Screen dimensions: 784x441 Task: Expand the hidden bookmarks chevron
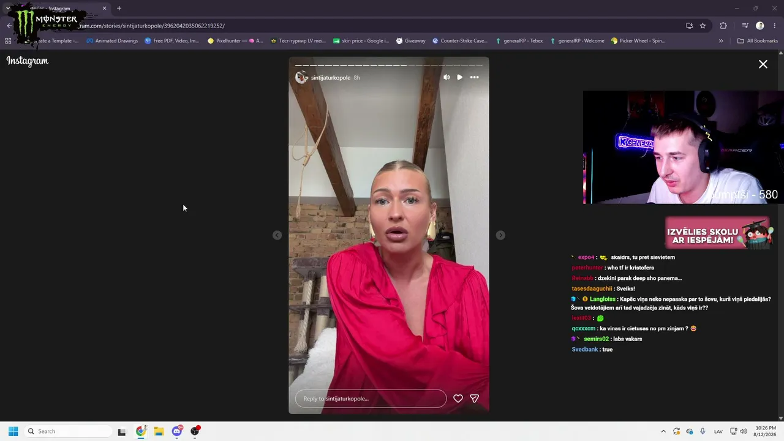[721, 41]
